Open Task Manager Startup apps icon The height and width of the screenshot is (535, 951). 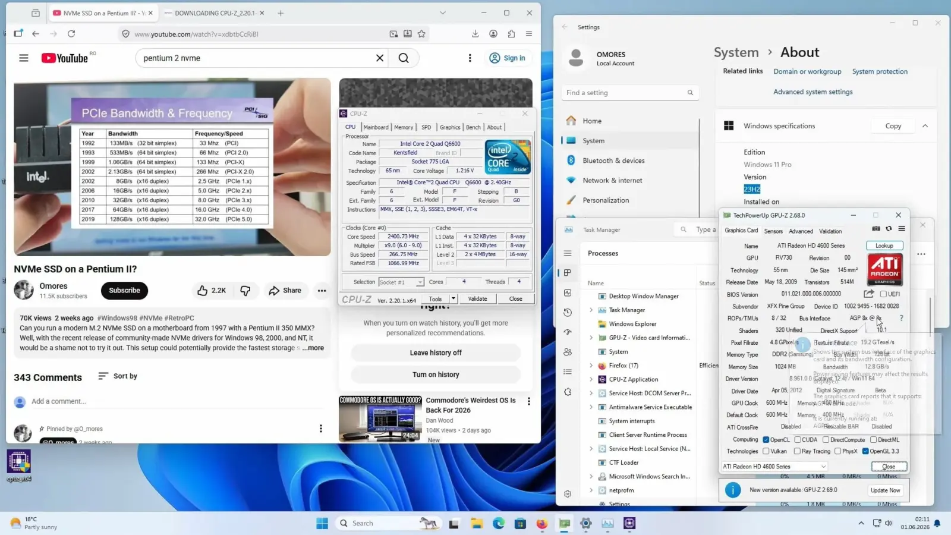[568, 332]
